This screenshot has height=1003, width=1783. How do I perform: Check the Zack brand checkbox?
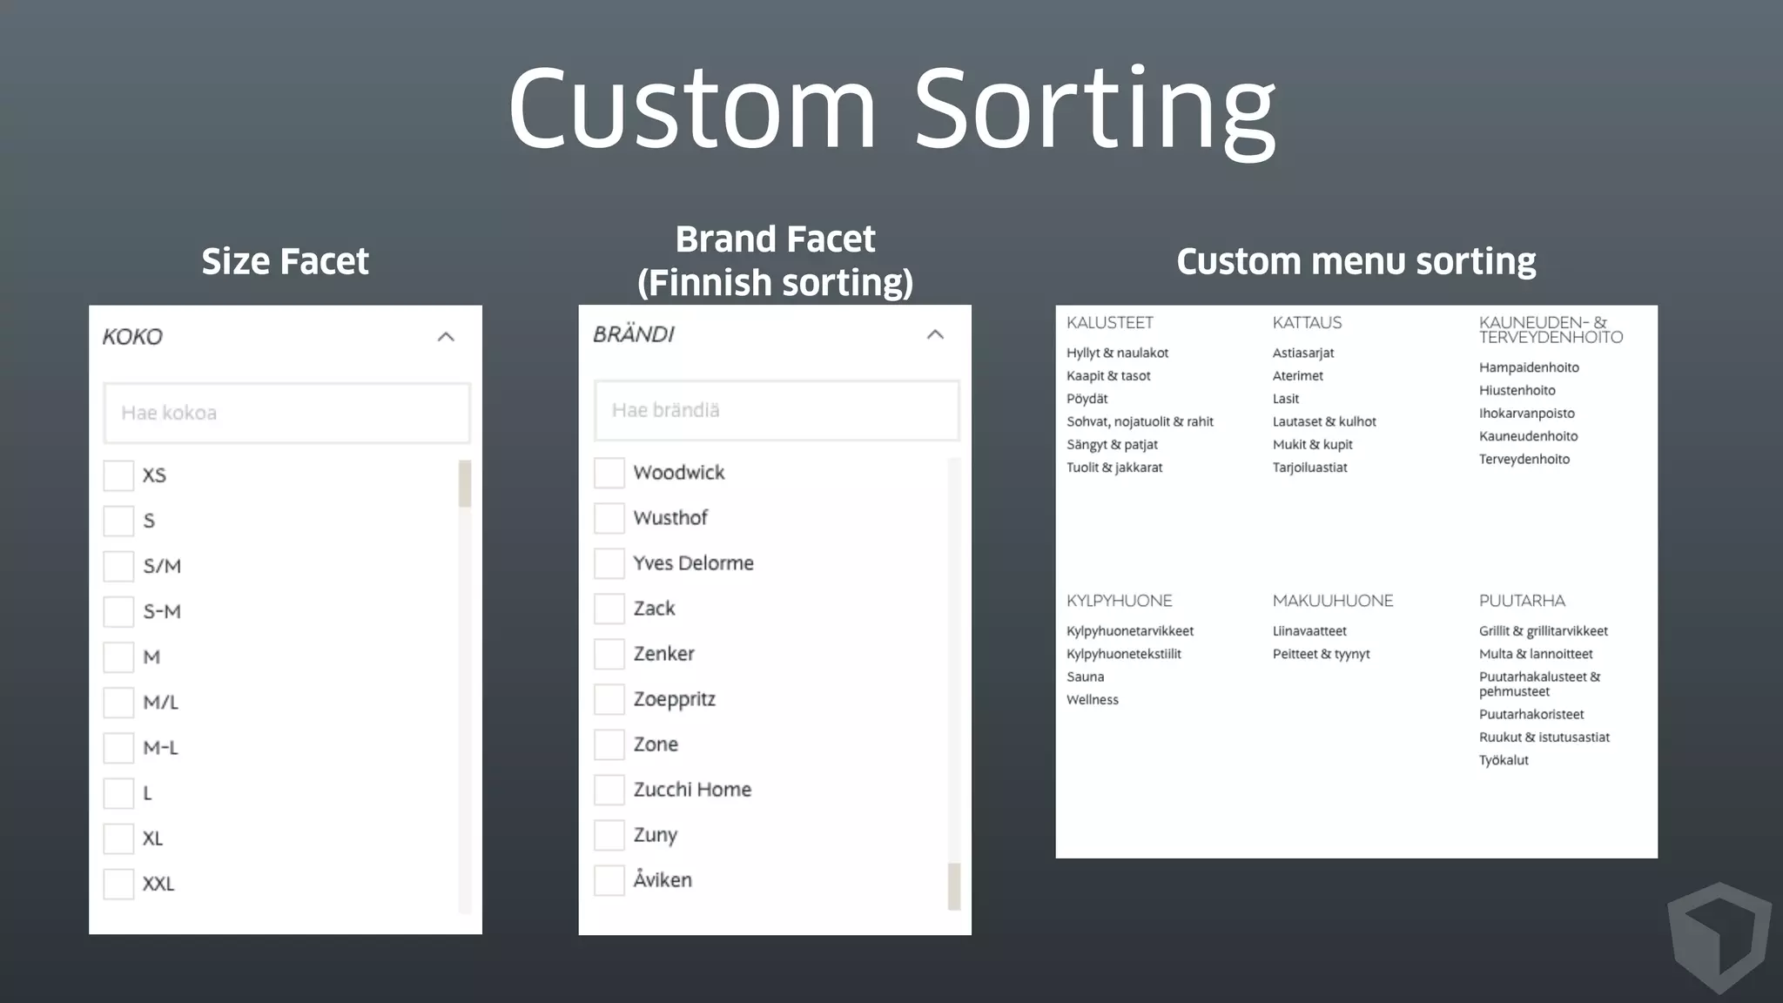click(x=609, y=609)
